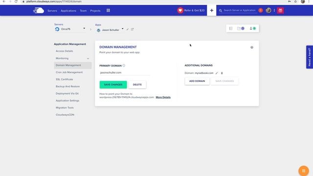Open the Applications menu
313x176 pixels.
tap(68, 11)
